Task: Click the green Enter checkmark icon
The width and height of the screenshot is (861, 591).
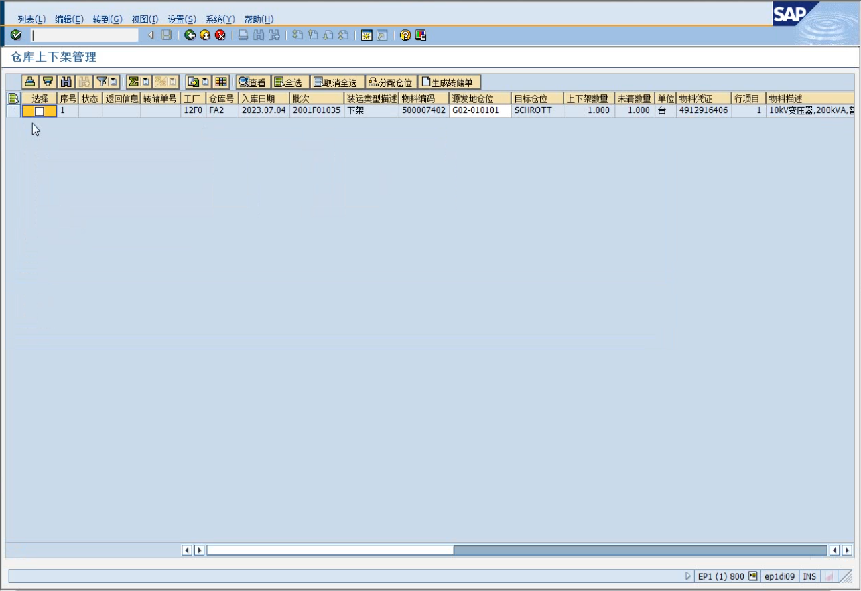Action: click(16, 35)
